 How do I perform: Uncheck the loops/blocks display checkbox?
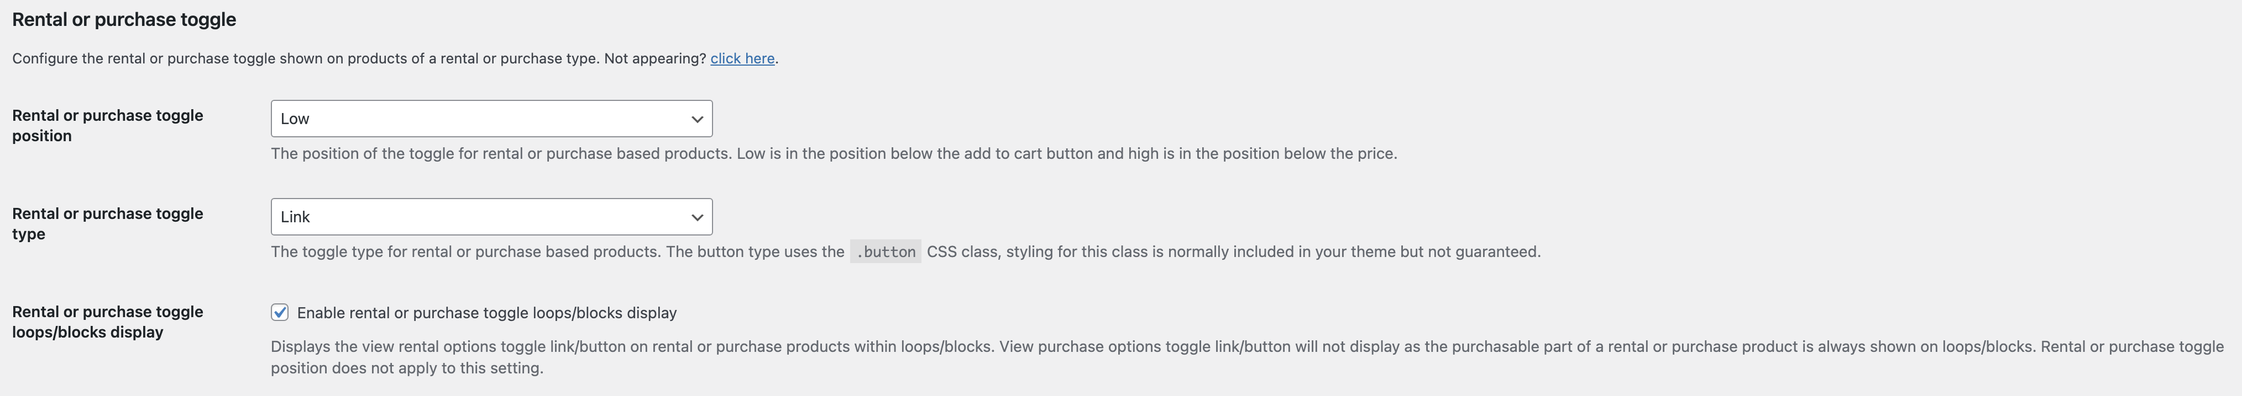tap(279, 313)
